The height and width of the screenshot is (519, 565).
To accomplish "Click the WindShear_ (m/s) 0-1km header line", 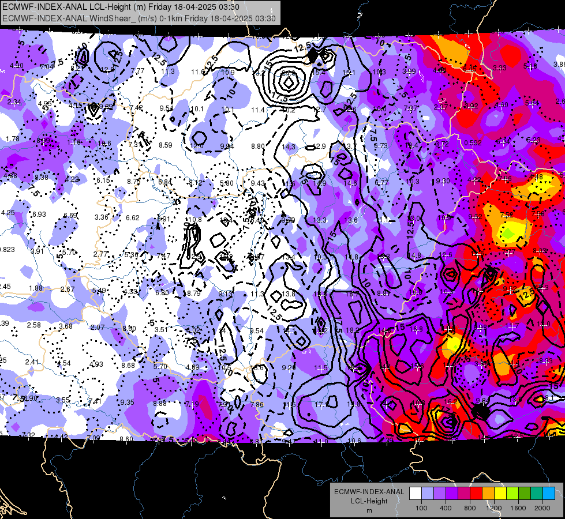I will pos(139,18).
